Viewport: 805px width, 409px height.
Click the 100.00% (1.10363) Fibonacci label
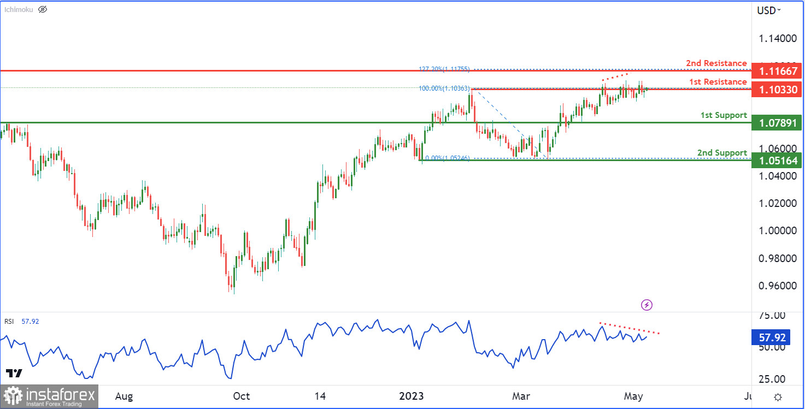[x=444, y=88]
